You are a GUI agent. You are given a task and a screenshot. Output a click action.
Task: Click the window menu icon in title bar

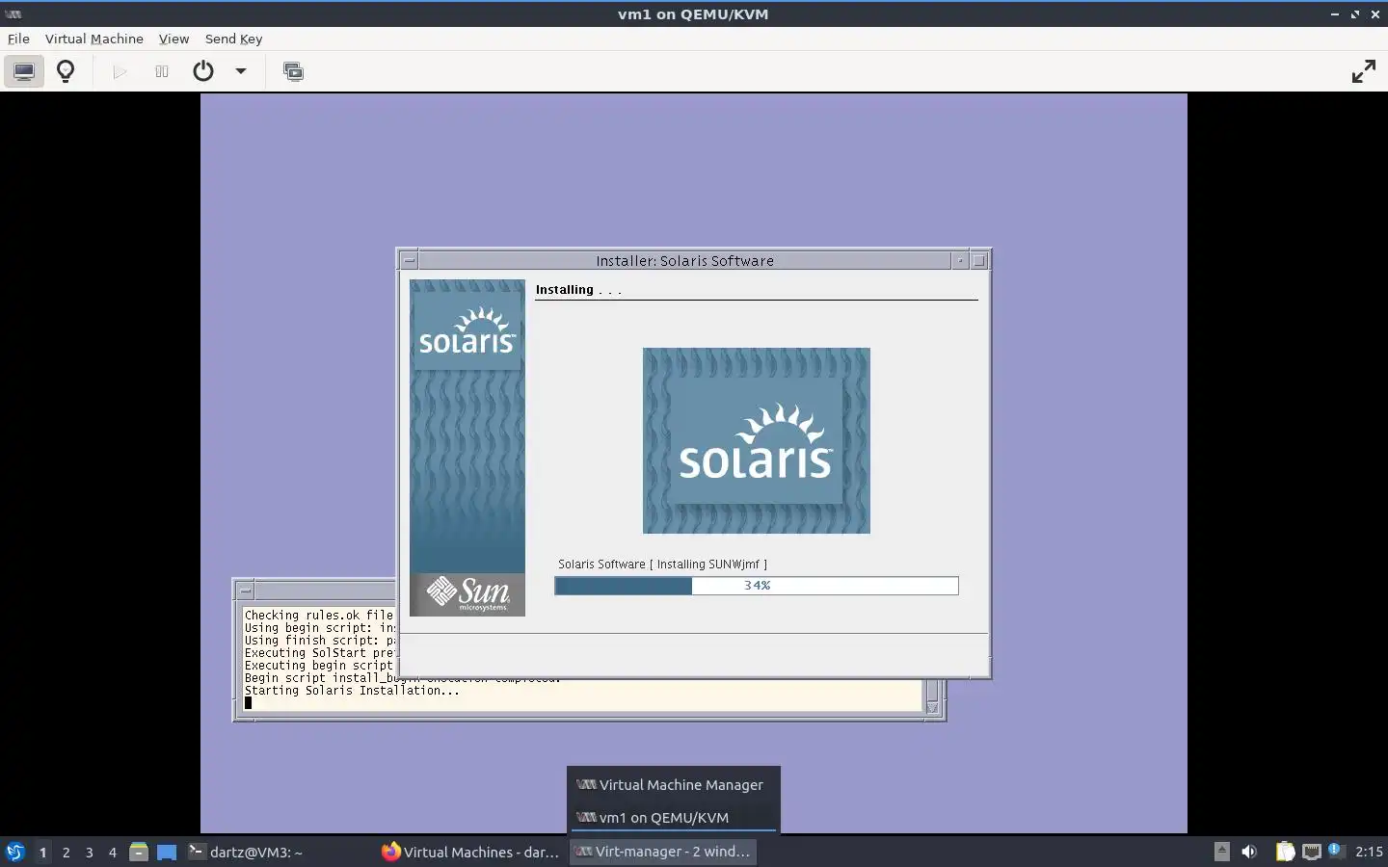pyautogui.click(x=13, y=14)
